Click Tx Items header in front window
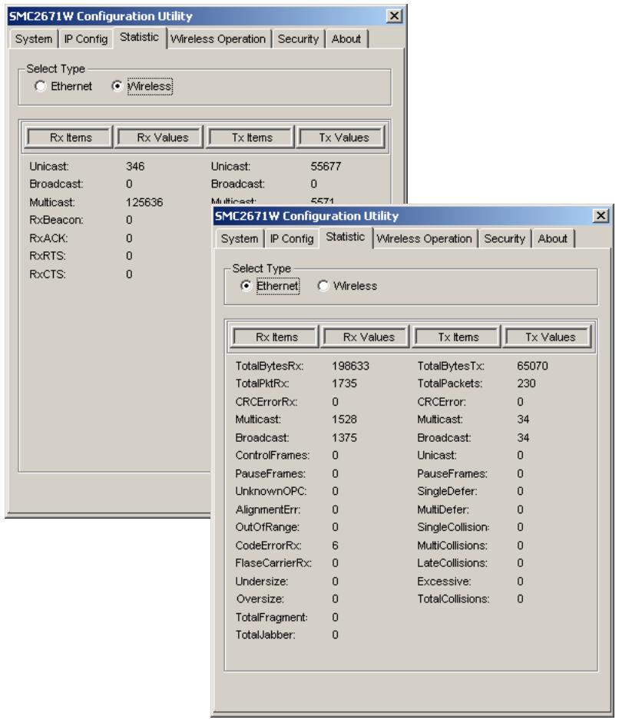The height and width of the screenshot is (720, 619). [x=457, y=337]
